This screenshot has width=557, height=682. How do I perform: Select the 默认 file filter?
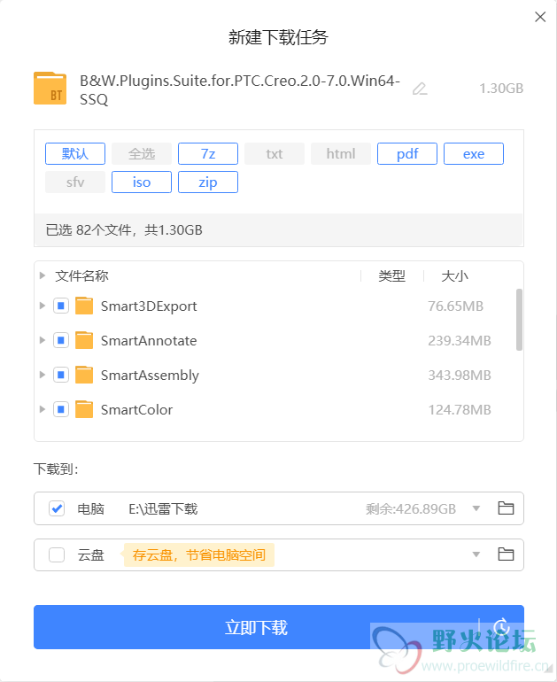(x=75, y=153)
